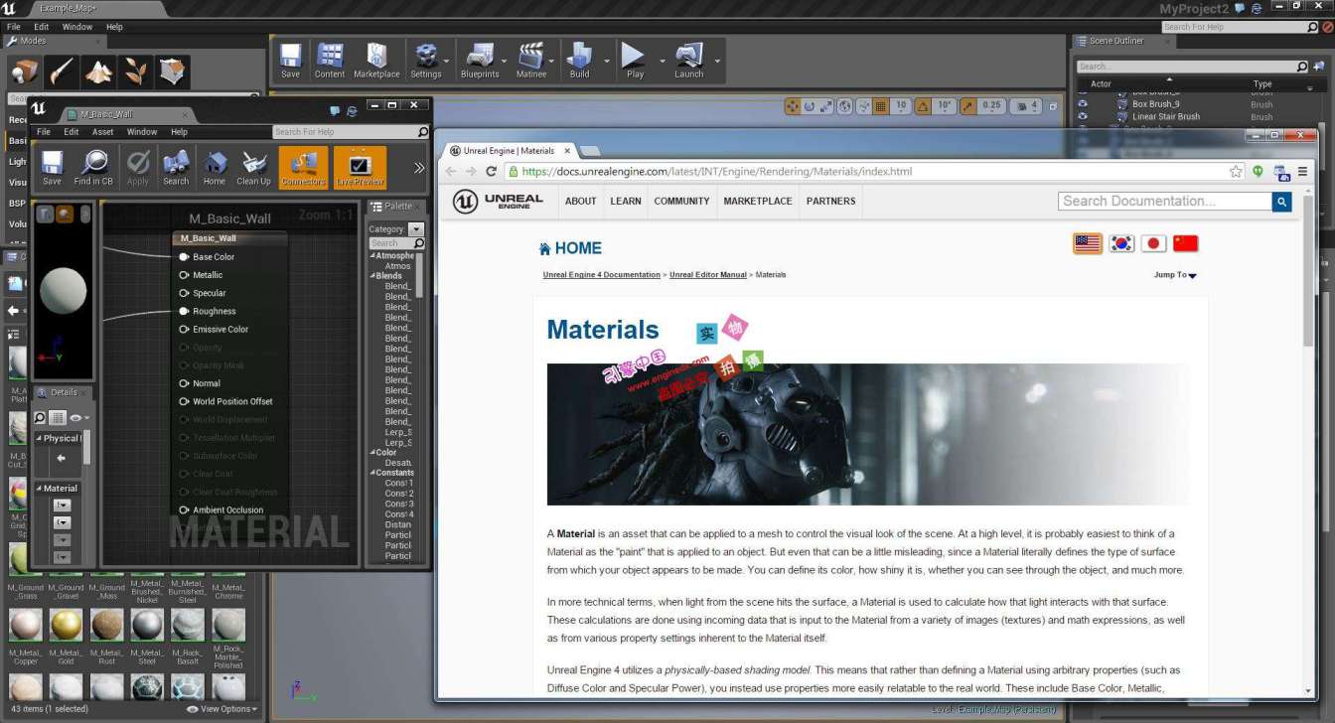Select the Geometry Editing mode icon

172,72
